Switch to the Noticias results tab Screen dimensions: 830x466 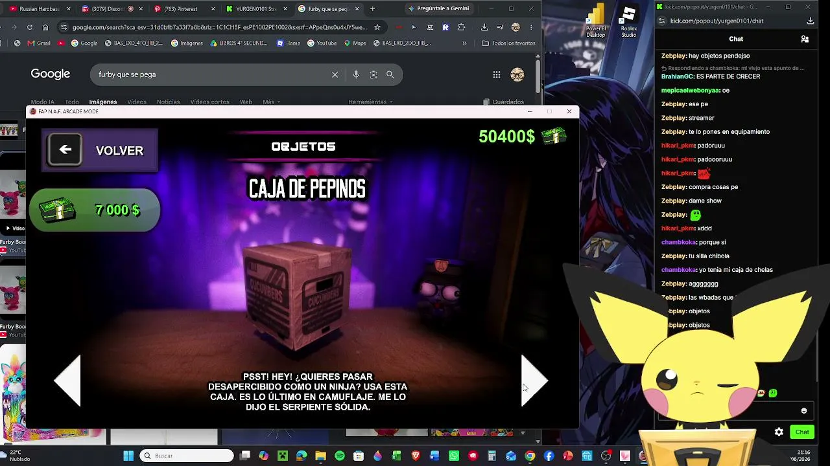169,102
